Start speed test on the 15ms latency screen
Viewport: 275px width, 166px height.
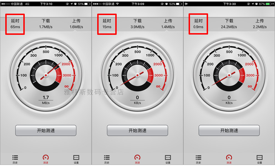point(137,130)
